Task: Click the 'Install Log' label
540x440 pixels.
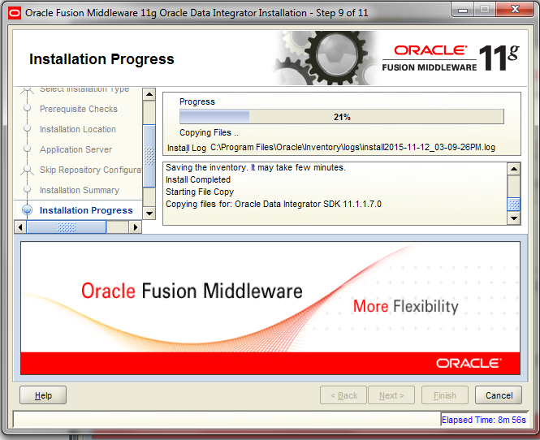Action: [x=187, y=148]
